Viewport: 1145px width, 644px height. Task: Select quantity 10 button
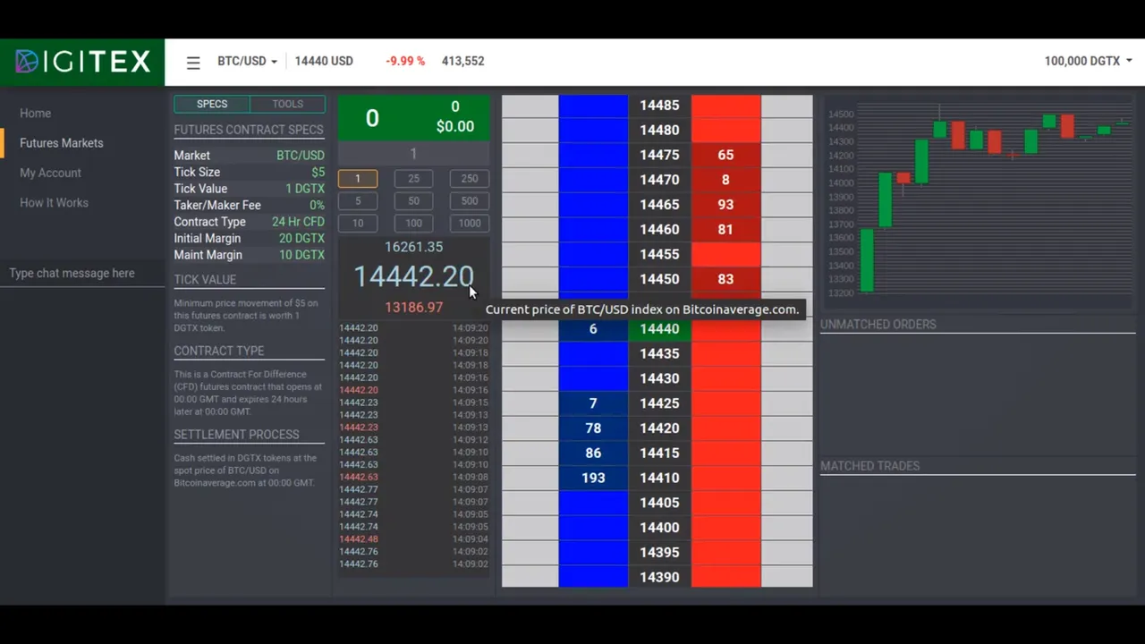click(358, 224)
